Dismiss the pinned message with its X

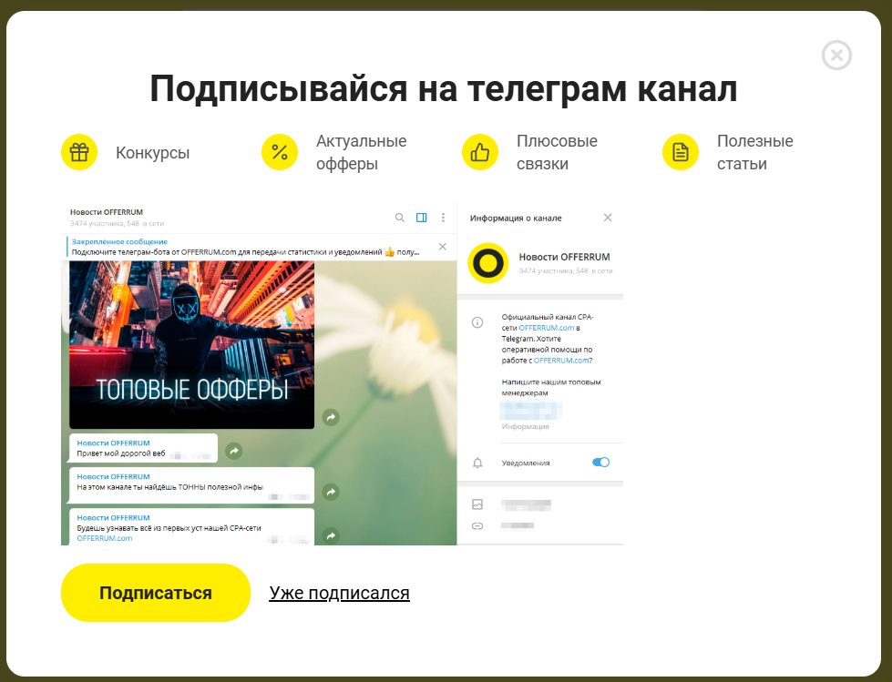(443, 247)
